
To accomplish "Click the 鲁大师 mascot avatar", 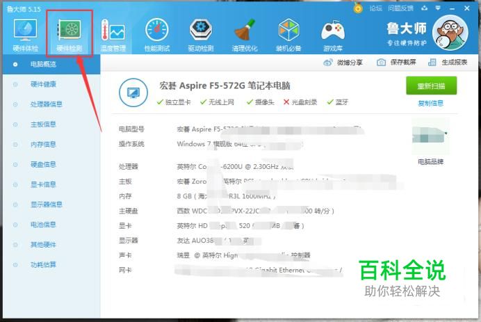I will pos(450,33).
